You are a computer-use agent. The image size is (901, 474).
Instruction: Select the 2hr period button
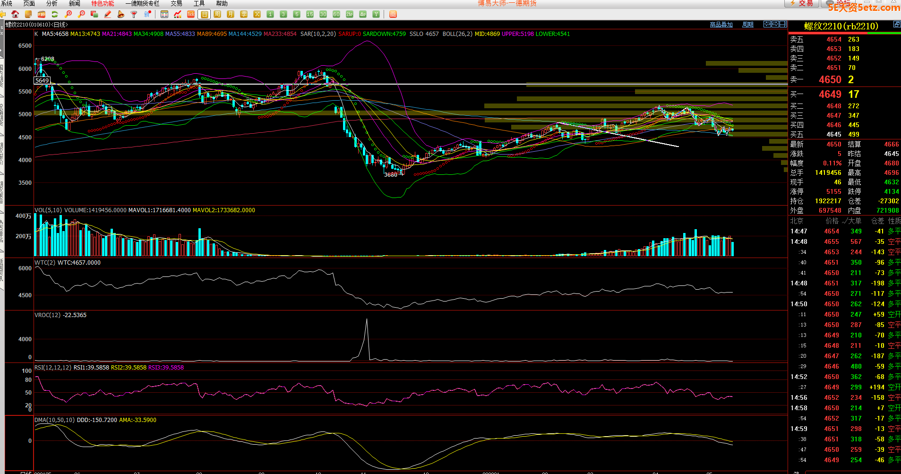[350, 14]
